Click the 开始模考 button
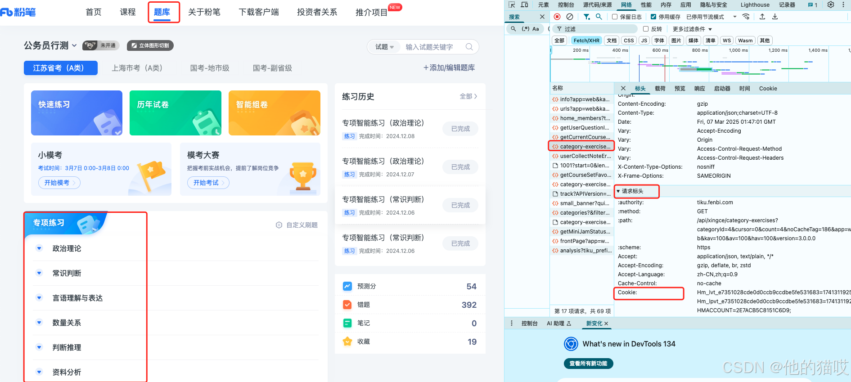 click(x=59, y=183)
